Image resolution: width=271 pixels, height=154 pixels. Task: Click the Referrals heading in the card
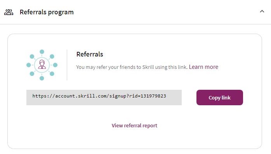point(90,54)
